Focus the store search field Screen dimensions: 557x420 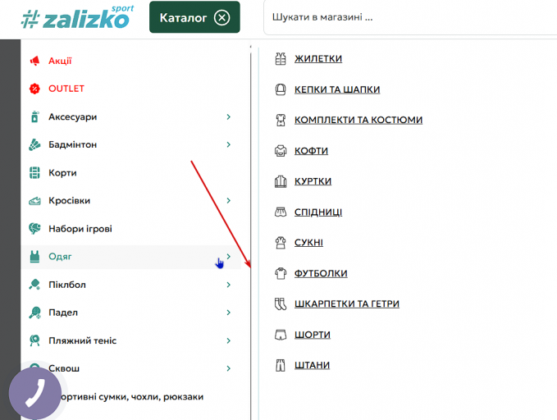click(410, 17)
